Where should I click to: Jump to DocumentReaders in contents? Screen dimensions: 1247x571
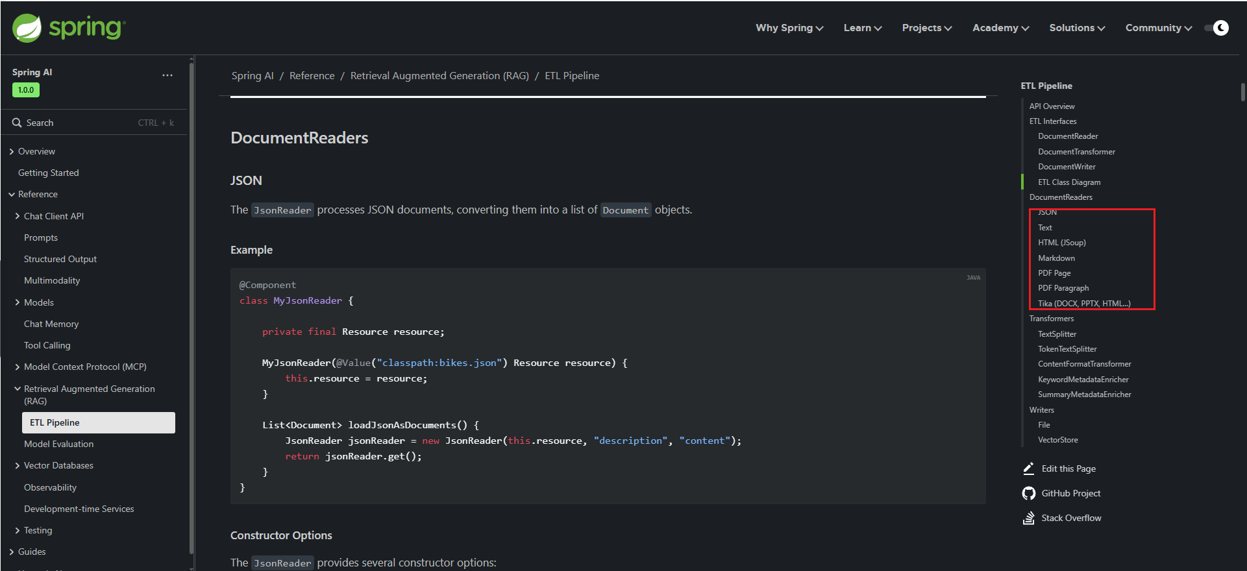1061,197
